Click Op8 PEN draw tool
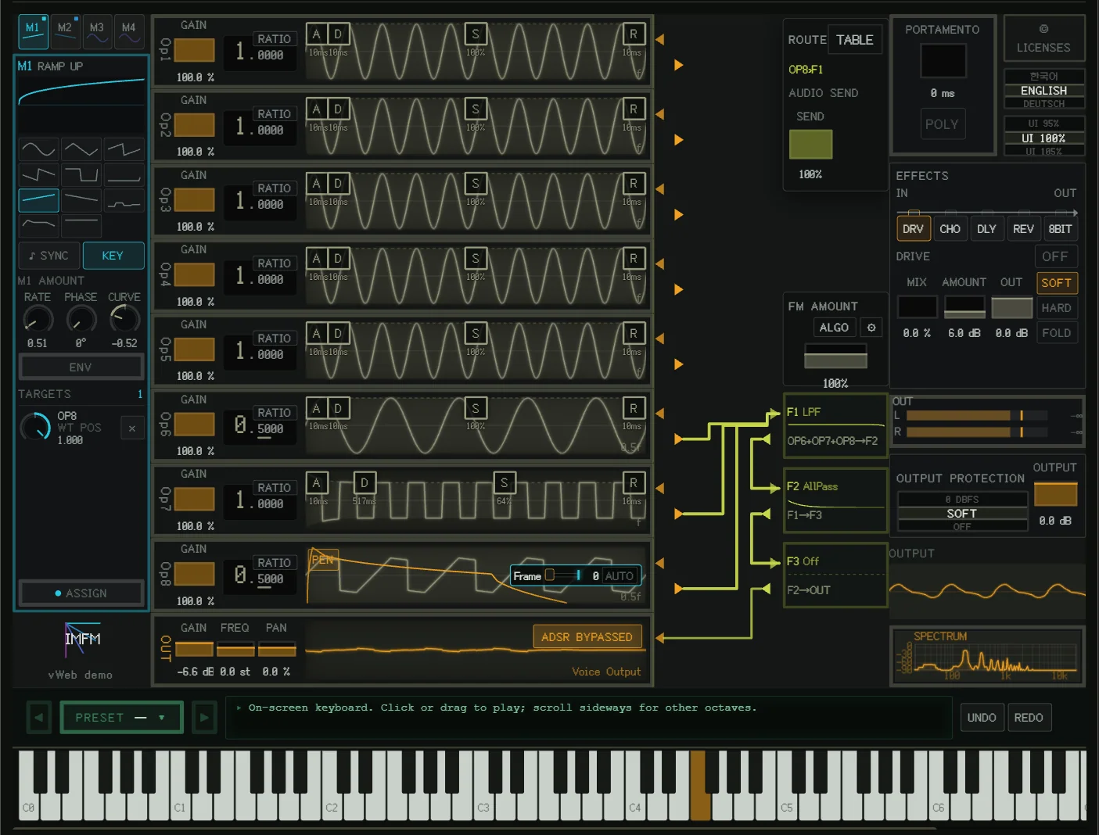The image size is (1099, 835). [322, 560]
